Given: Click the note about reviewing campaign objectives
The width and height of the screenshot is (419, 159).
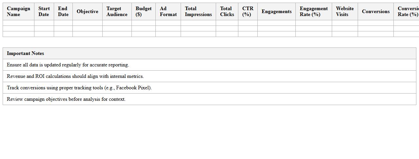Looking at the screenshot, I should 66,99.
